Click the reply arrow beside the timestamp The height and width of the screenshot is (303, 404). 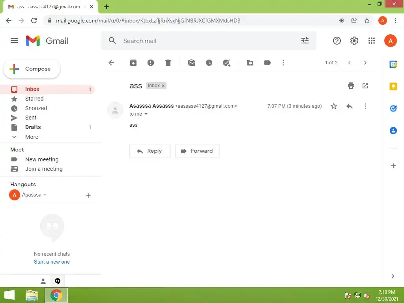click(350, 106)
